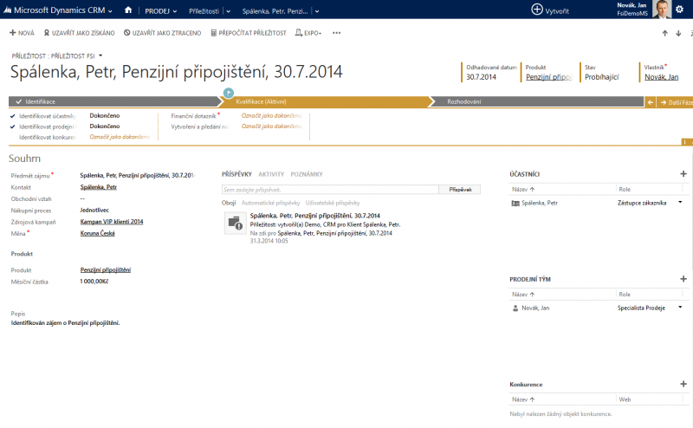
Task: Switch to Poznámky tab
Action: click(x=307, y=174)
